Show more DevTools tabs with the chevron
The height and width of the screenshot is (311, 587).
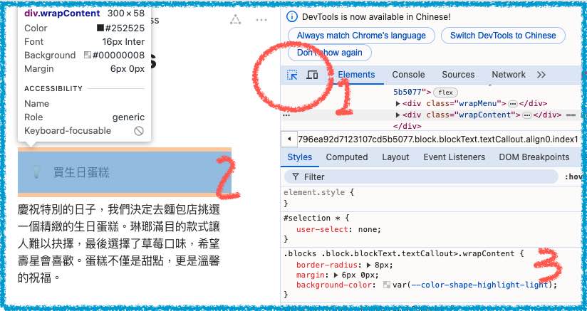tap(541, 75)
